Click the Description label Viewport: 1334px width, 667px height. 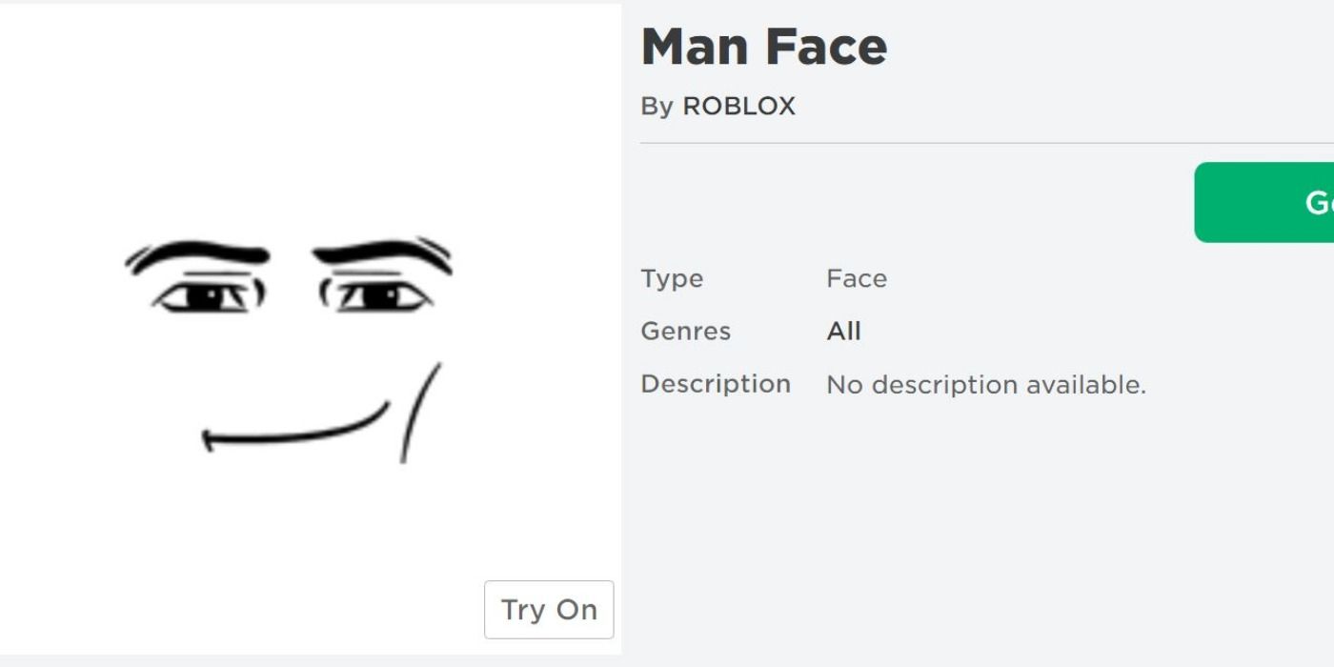[716, 384]
